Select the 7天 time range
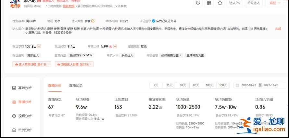 (156, 85)
